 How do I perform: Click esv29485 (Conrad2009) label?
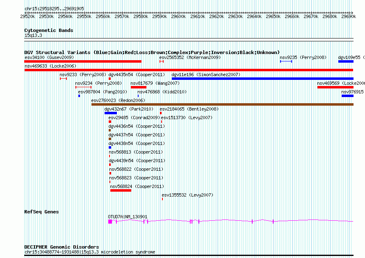(135, 118)
